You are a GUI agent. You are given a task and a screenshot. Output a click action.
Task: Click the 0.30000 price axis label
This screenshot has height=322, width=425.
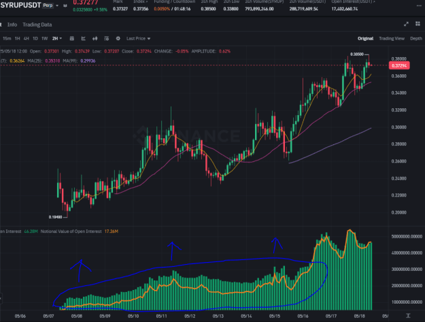coord(398,127)
